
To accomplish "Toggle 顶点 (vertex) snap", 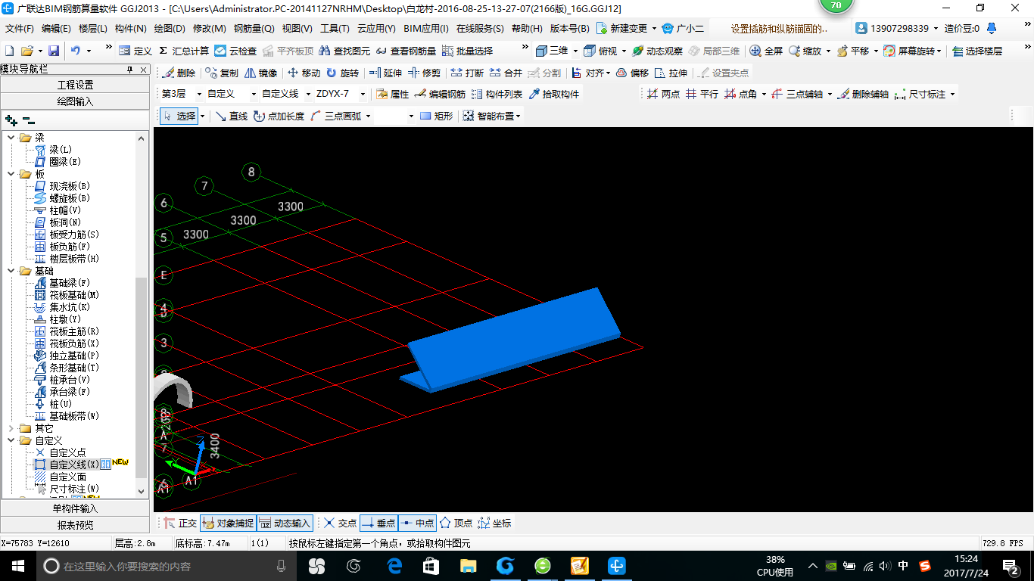I will [456, 523].
